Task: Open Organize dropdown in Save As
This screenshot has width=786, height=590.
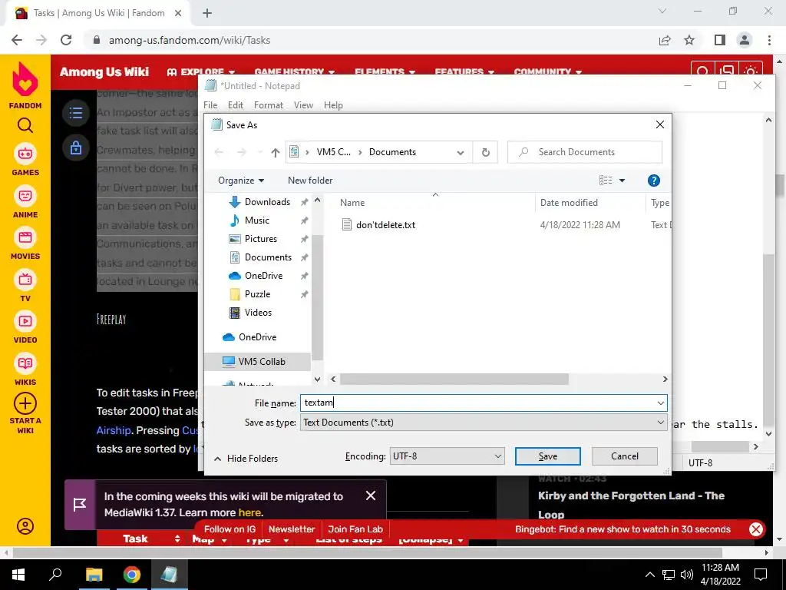Action: [x=240, y=181]
